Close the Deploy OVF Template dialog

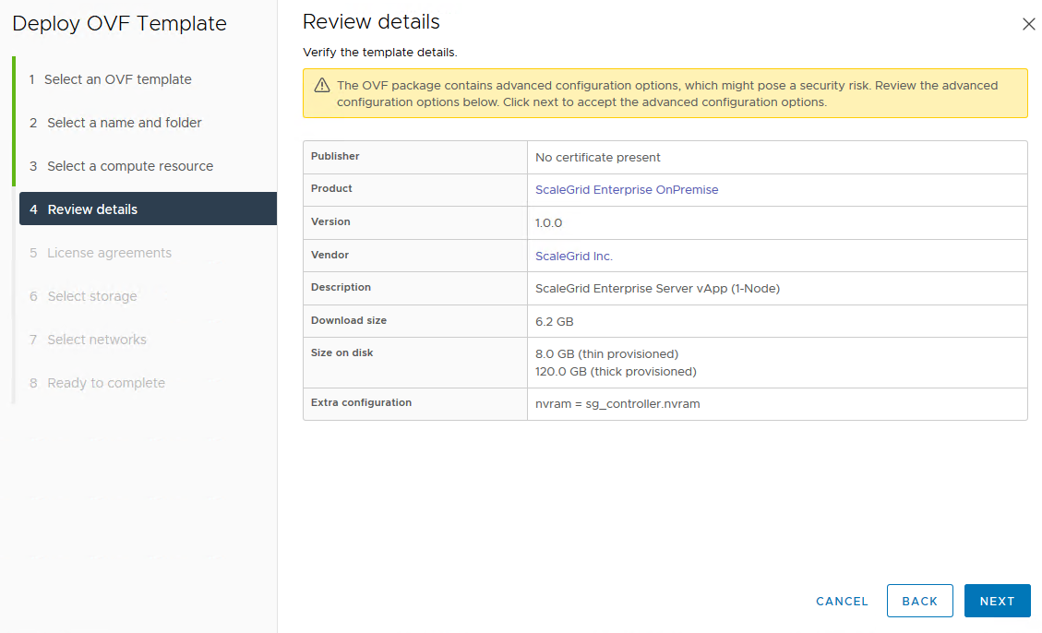coord(1028,24)
